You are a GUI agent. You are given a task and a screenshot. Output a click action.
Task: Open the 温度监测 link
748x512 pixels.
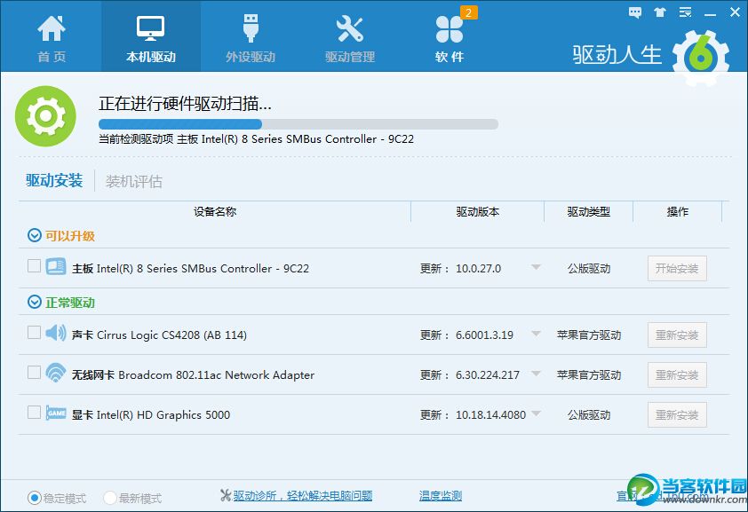(441, 496)
